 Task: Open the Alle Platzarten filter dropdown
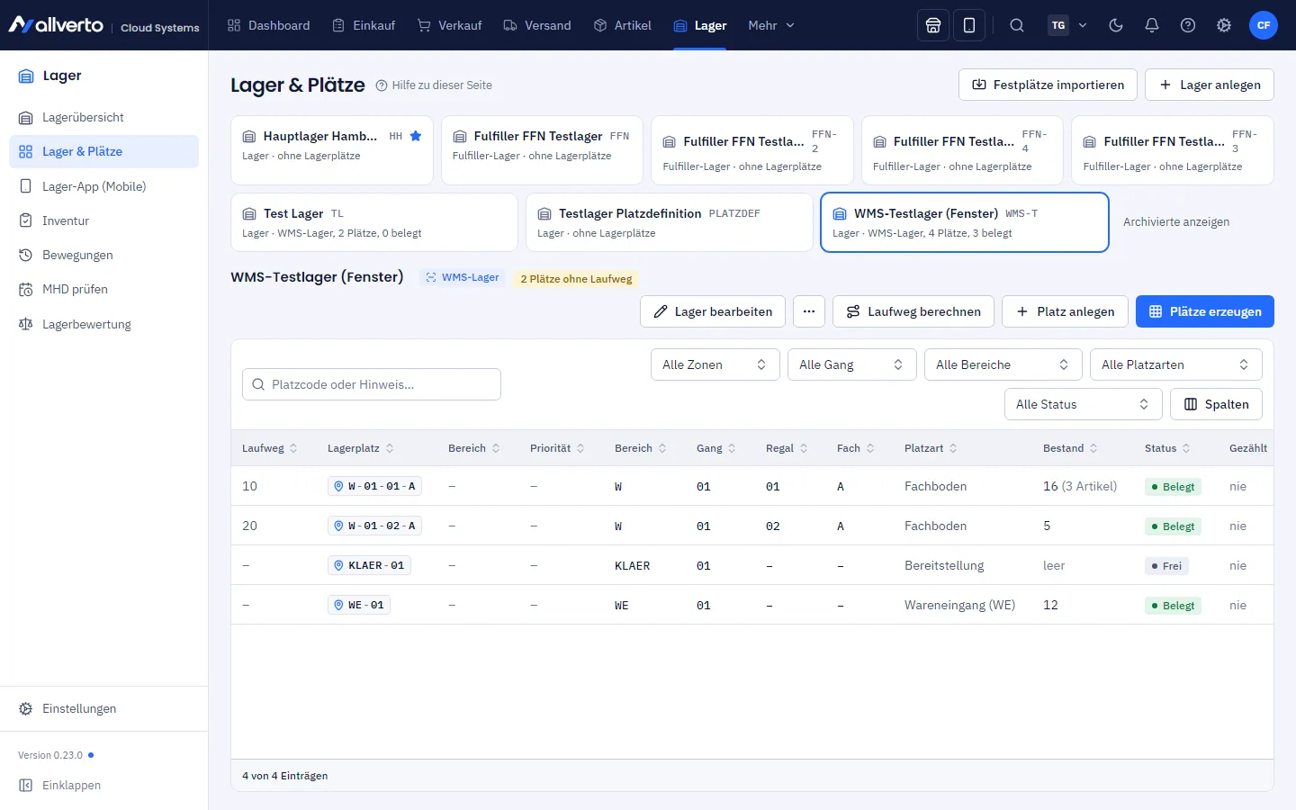1176,364
